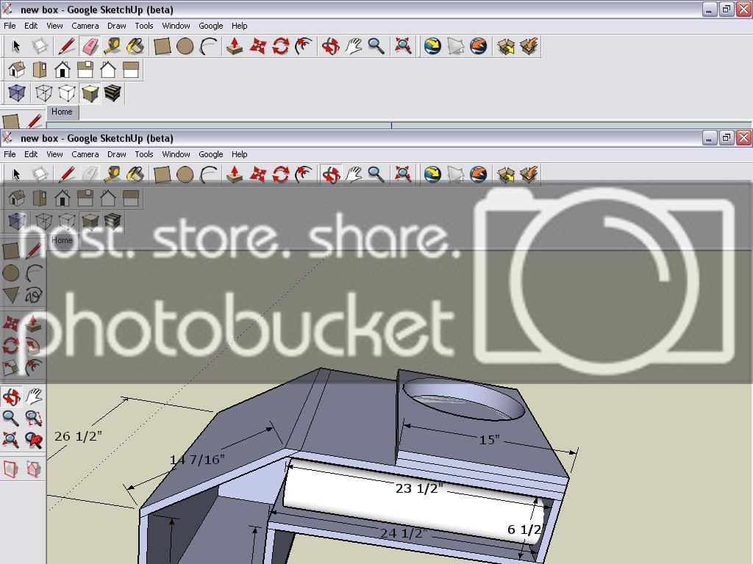Click the 26 1/2" dimension label

tap(78, 436)
